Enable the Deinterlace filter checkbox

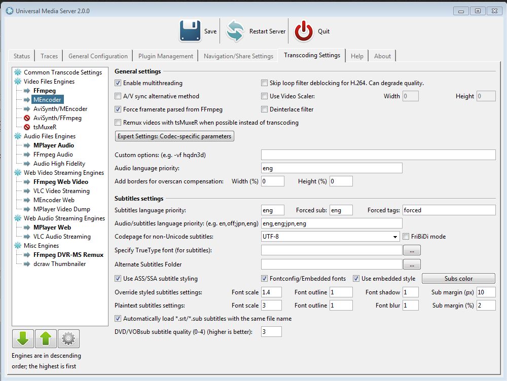265,109
